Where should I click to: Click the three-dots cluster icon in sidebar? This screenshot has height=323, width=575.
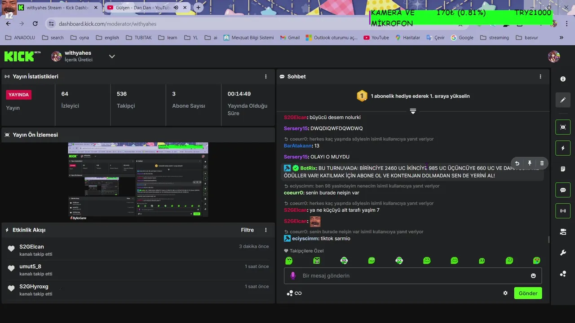563,274
